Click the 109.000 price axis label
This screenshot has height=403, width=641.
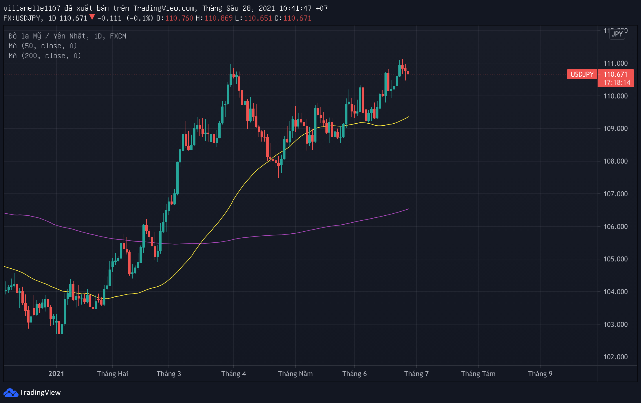coord(616,129)
